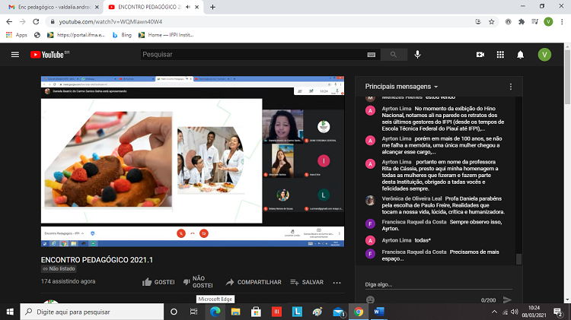The width and height of the screenshot is (571, 320).
Task: Open Task View on taskbar
Action: click(x=193, y=312)
